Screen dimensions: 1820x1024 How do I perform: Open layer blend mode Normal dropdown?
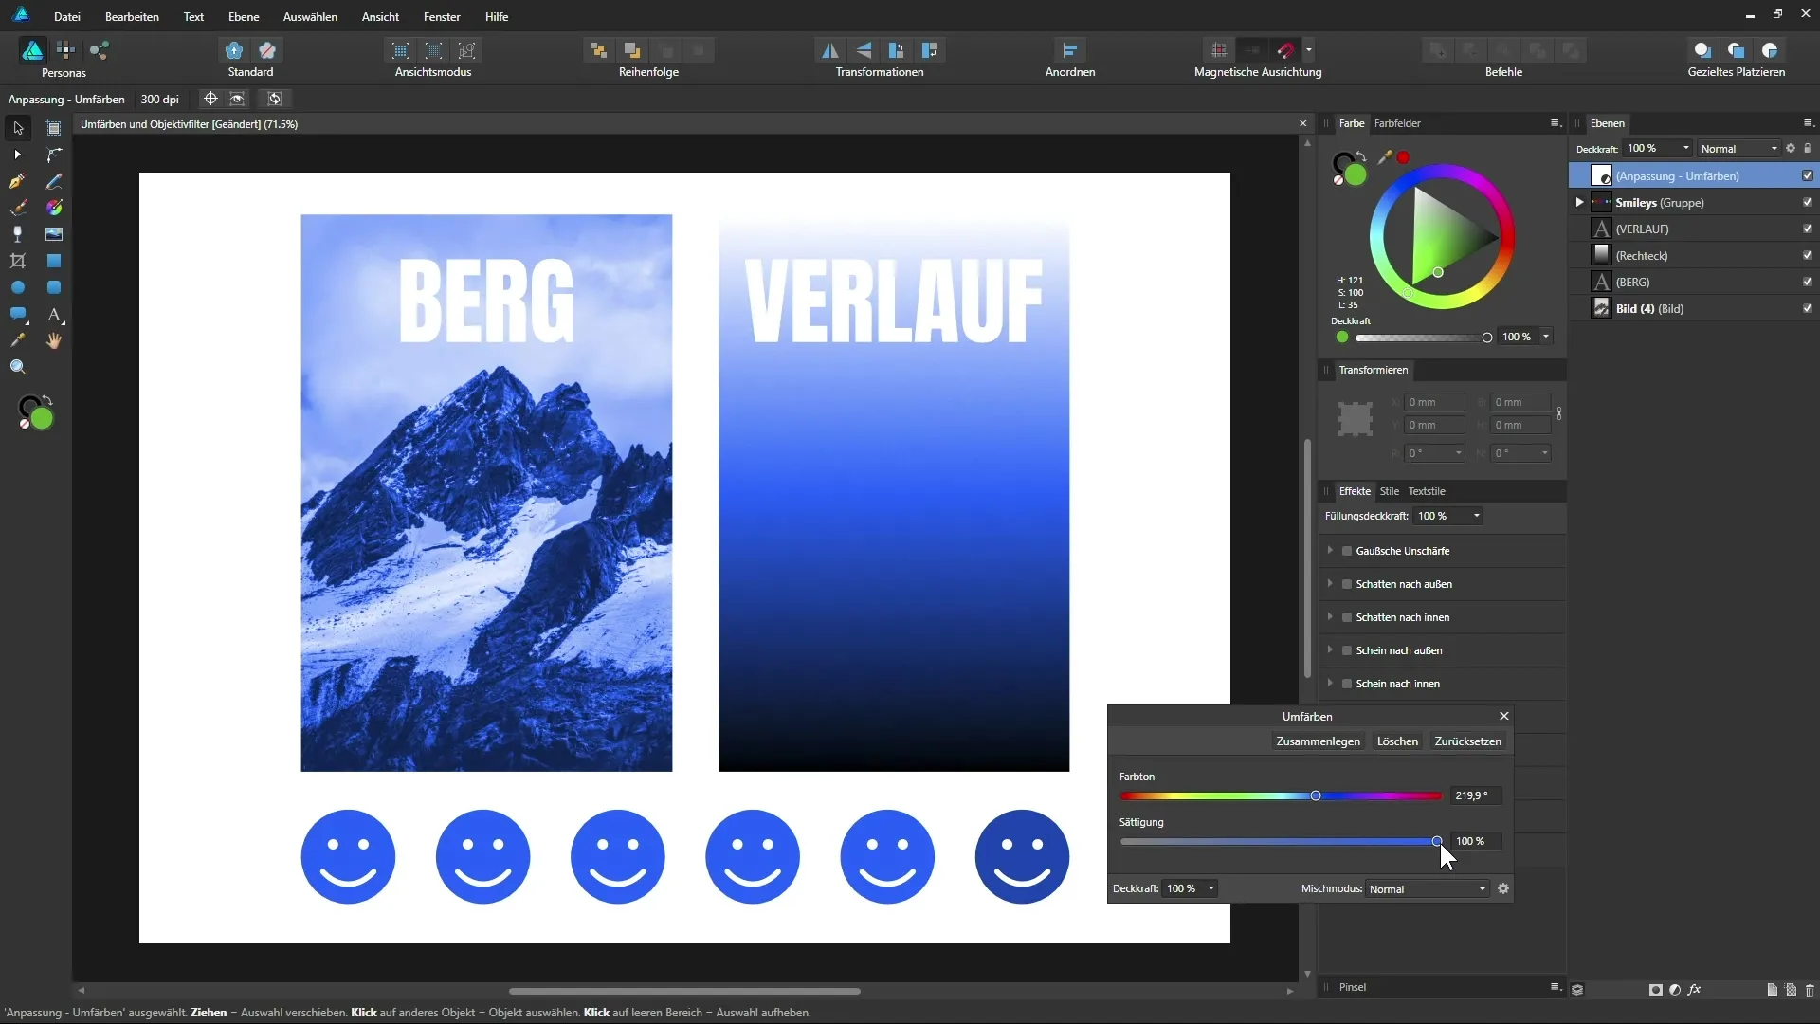pos(1738,149)
